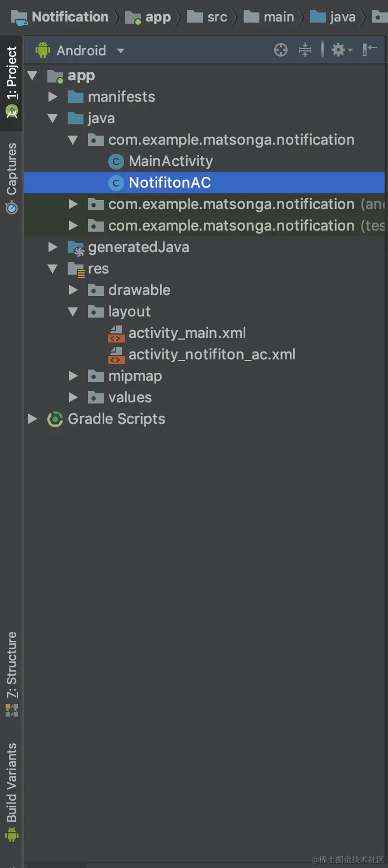Collapse the java folder arrow

pos(53,118)
